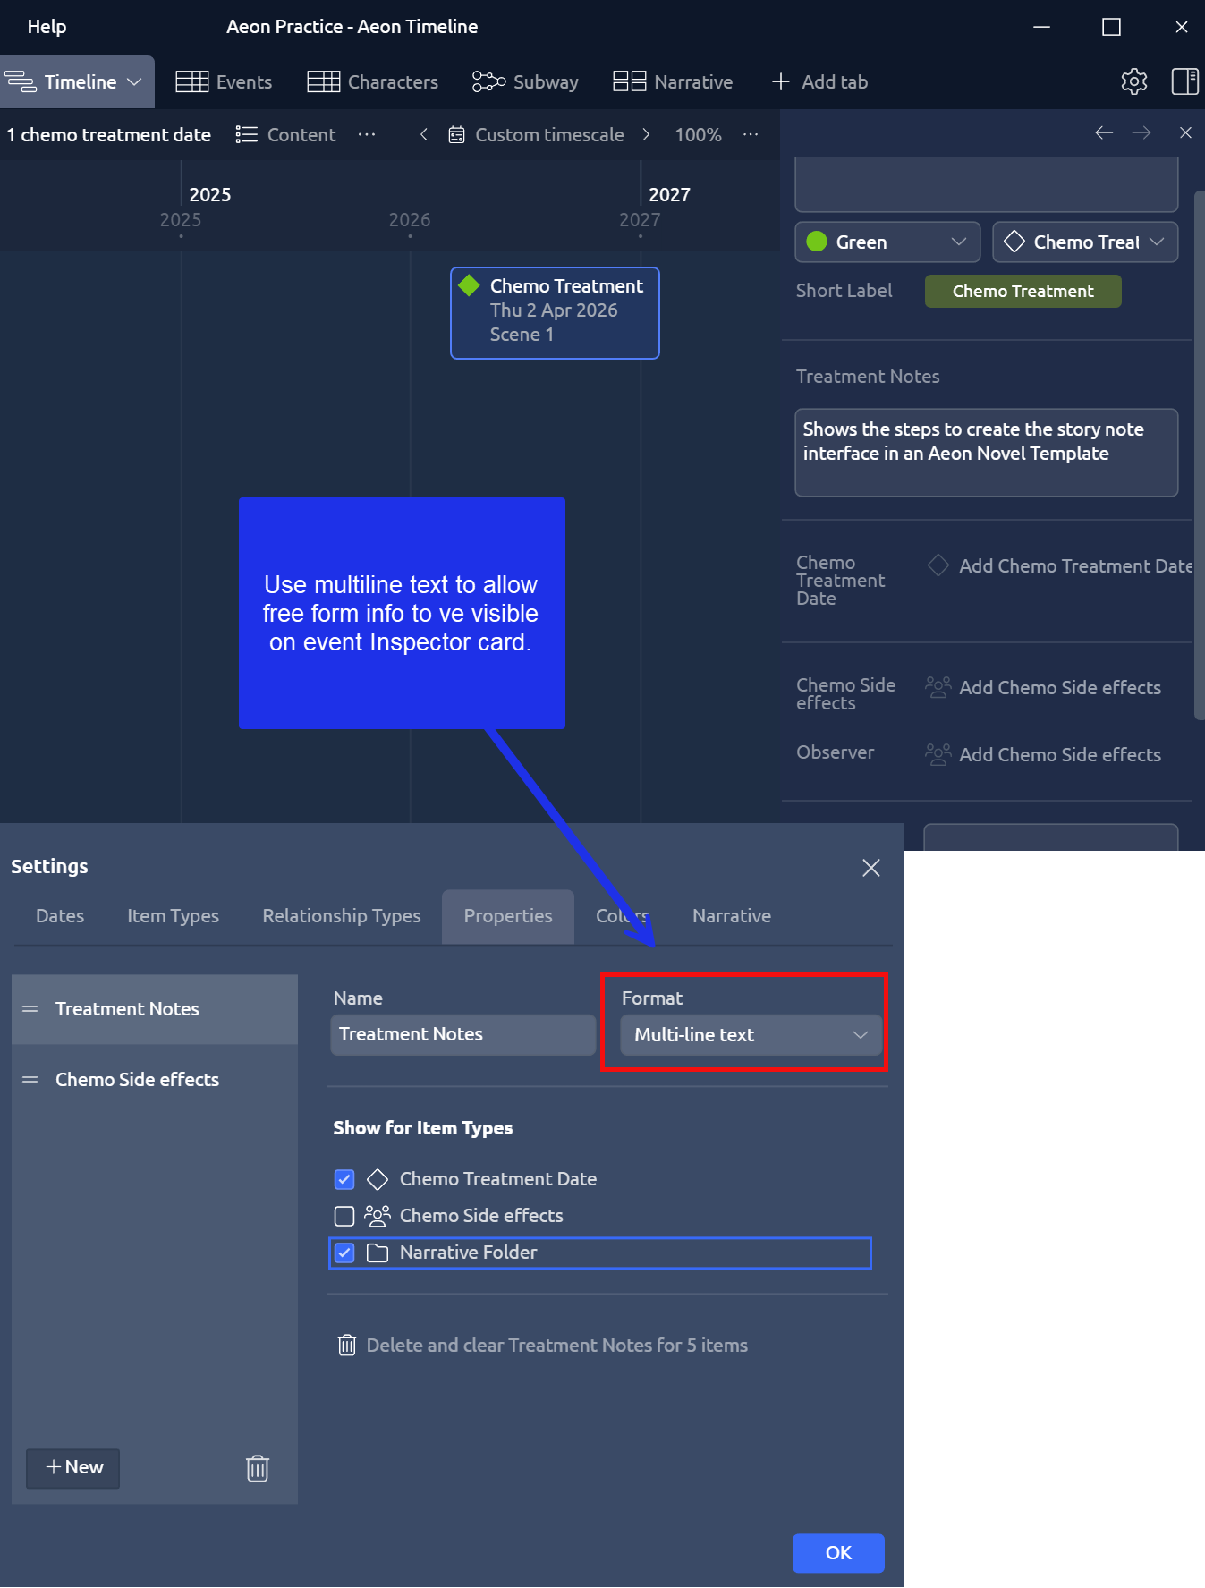Viewport: 1205px width, 1588px height.
Task: Enable the Chemo Side effects checkbox
Action: [x=344, y=1216]
